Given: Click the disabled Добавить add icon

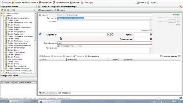Looking at the screenshot, I should (x=40, y=56).
